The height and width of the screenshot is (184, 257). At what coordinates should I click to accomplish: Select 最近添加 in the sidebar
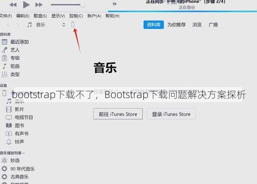point(20,42)
